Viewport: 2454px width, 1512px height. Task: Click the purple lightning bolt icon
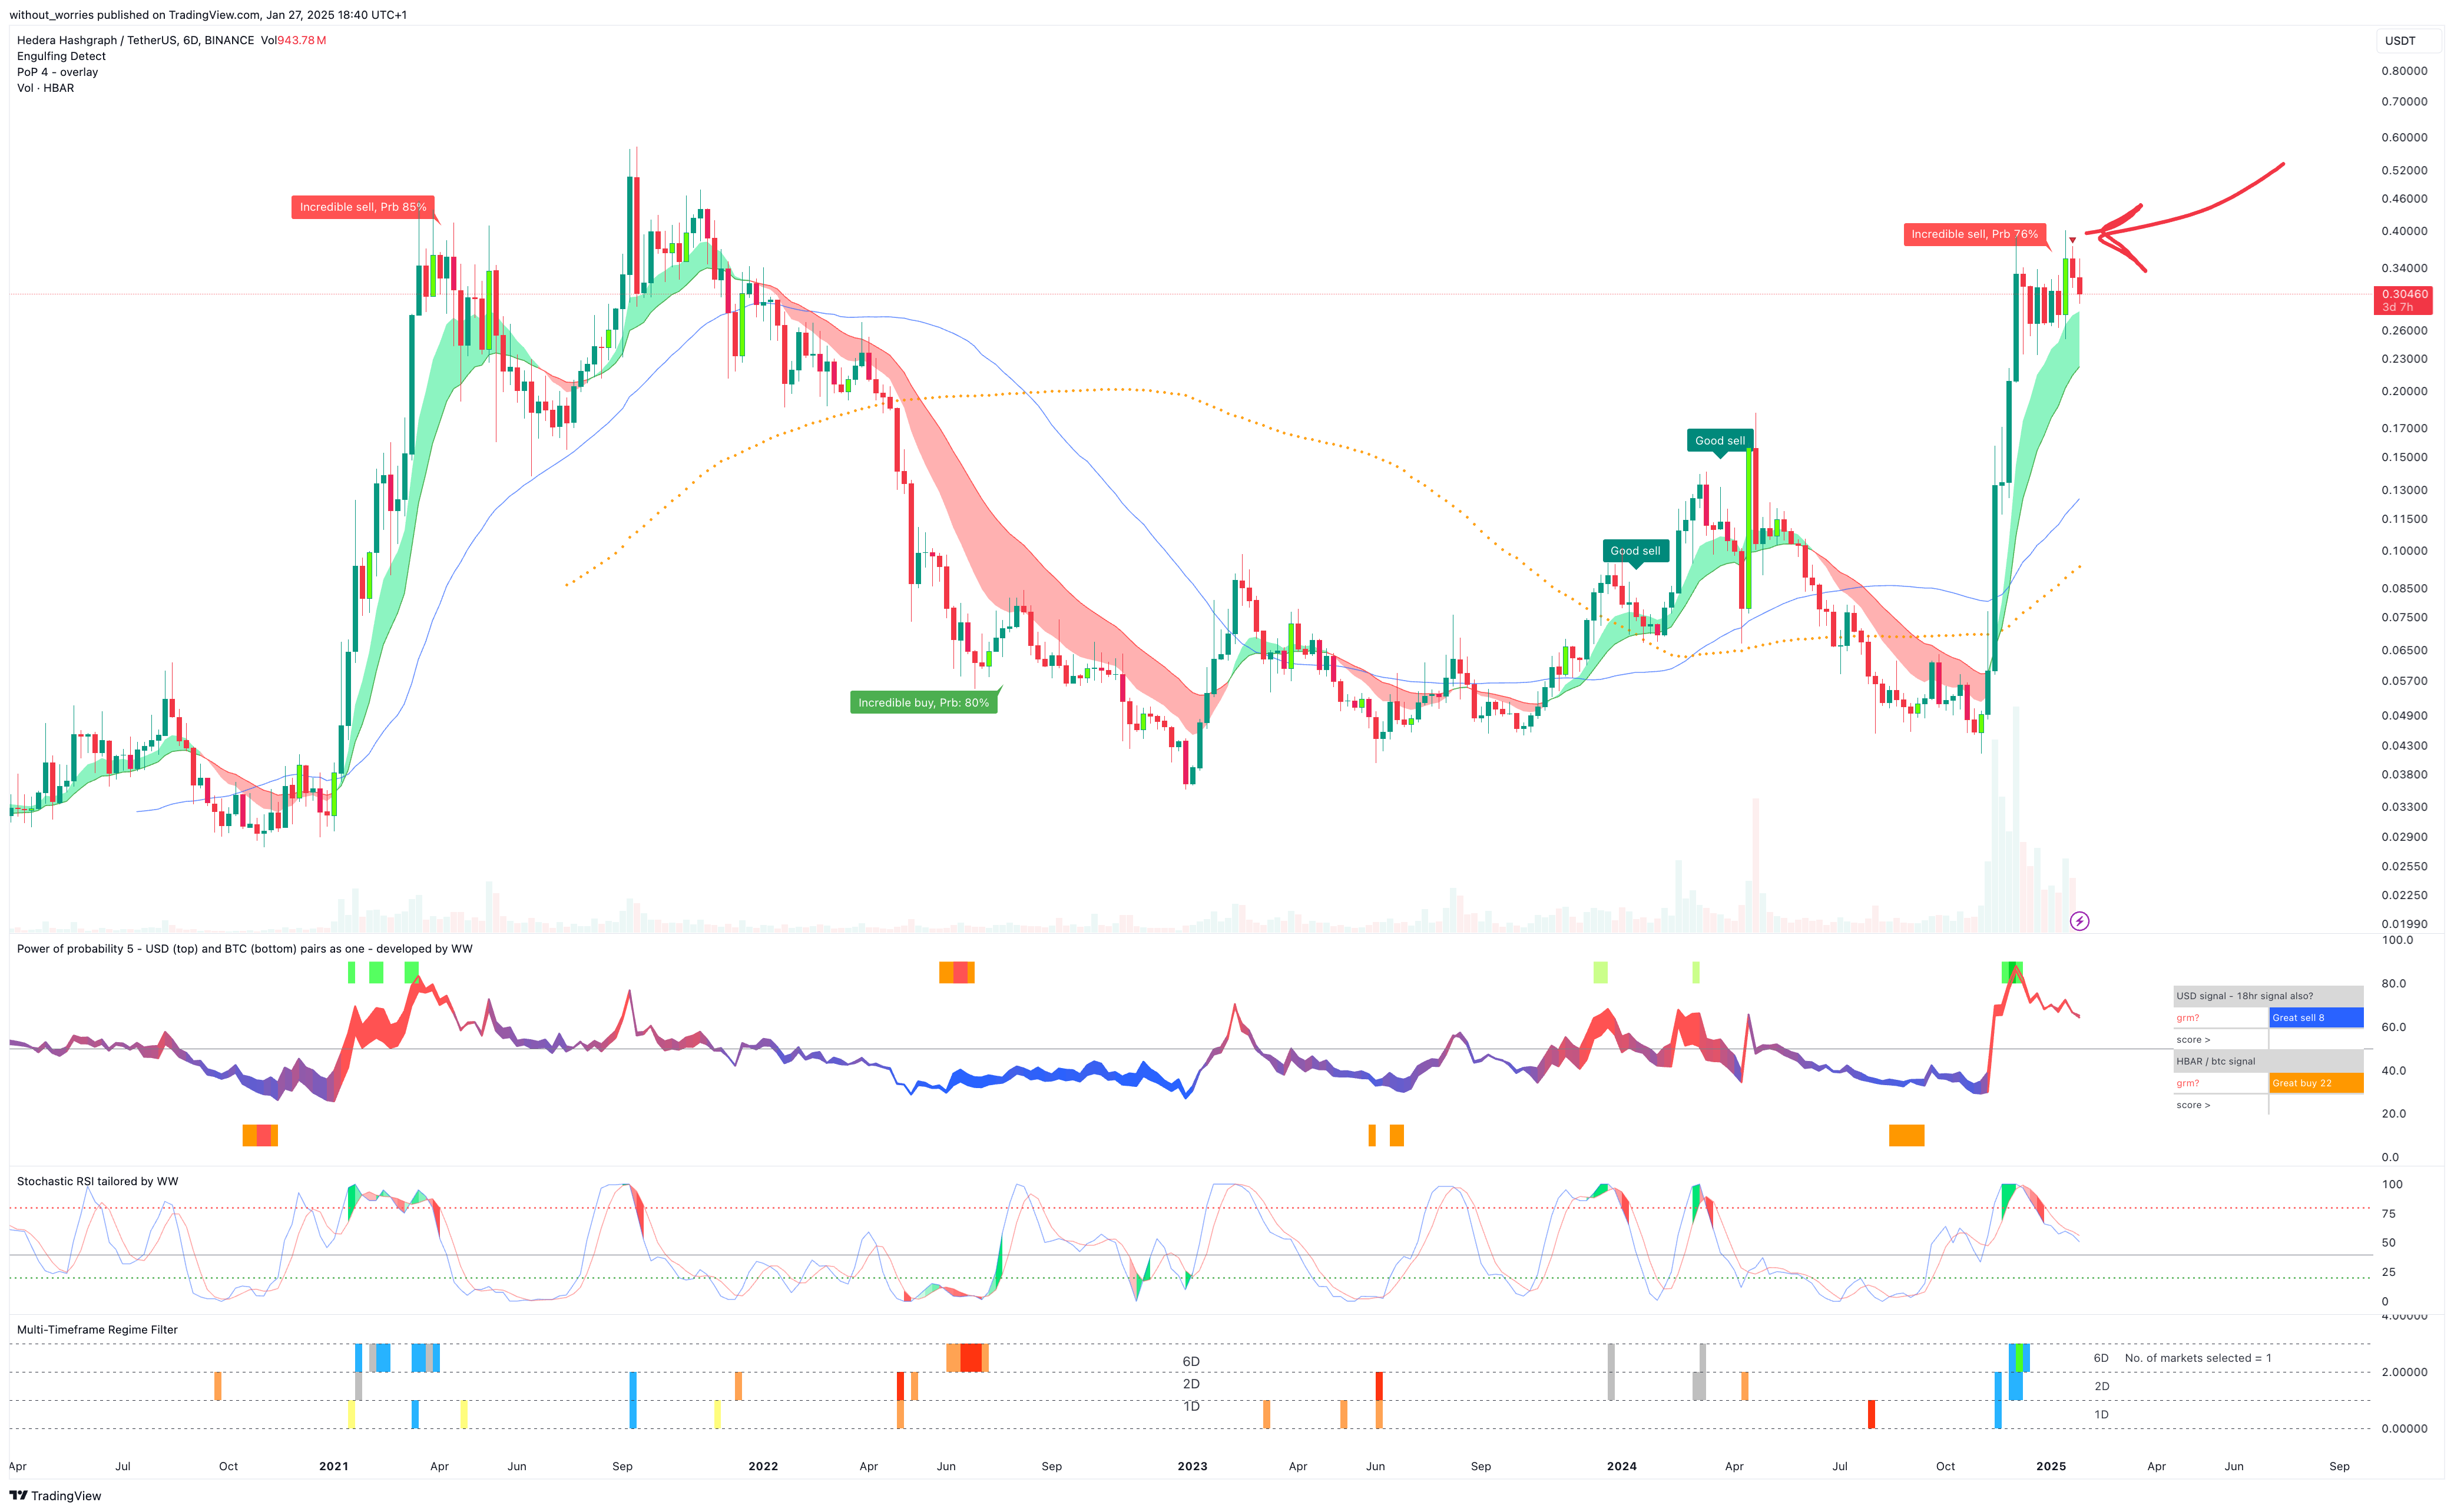(2079, 921)
